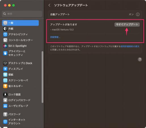Click the automatic update info (i) icon

point(138,15)
